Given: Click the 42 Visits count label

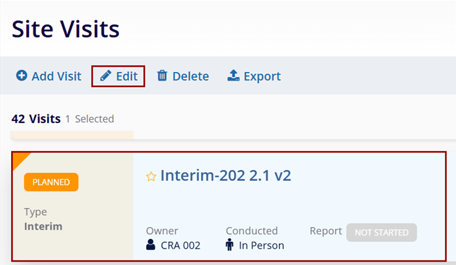Looking at the screenshot, I should [x=36, y=118].
